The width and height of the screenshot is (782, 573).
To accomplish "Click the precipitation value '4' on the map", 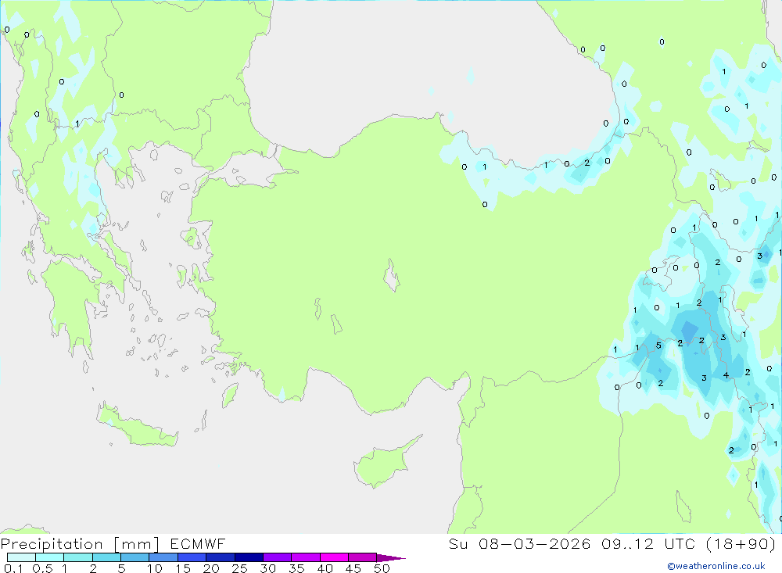I will (x=726, y=375).
